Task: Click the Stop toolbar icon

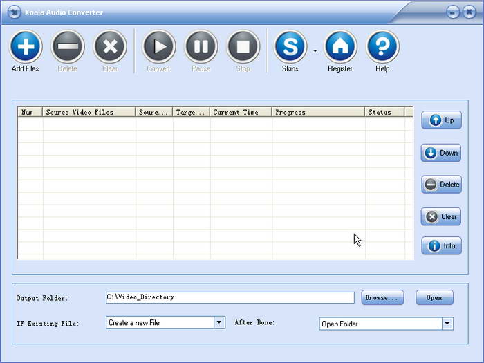Action: pos(243,47)
